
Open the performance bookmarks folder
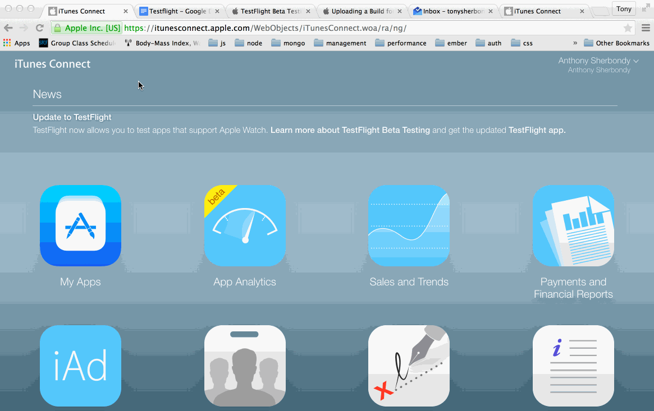[x=401, y=43]
